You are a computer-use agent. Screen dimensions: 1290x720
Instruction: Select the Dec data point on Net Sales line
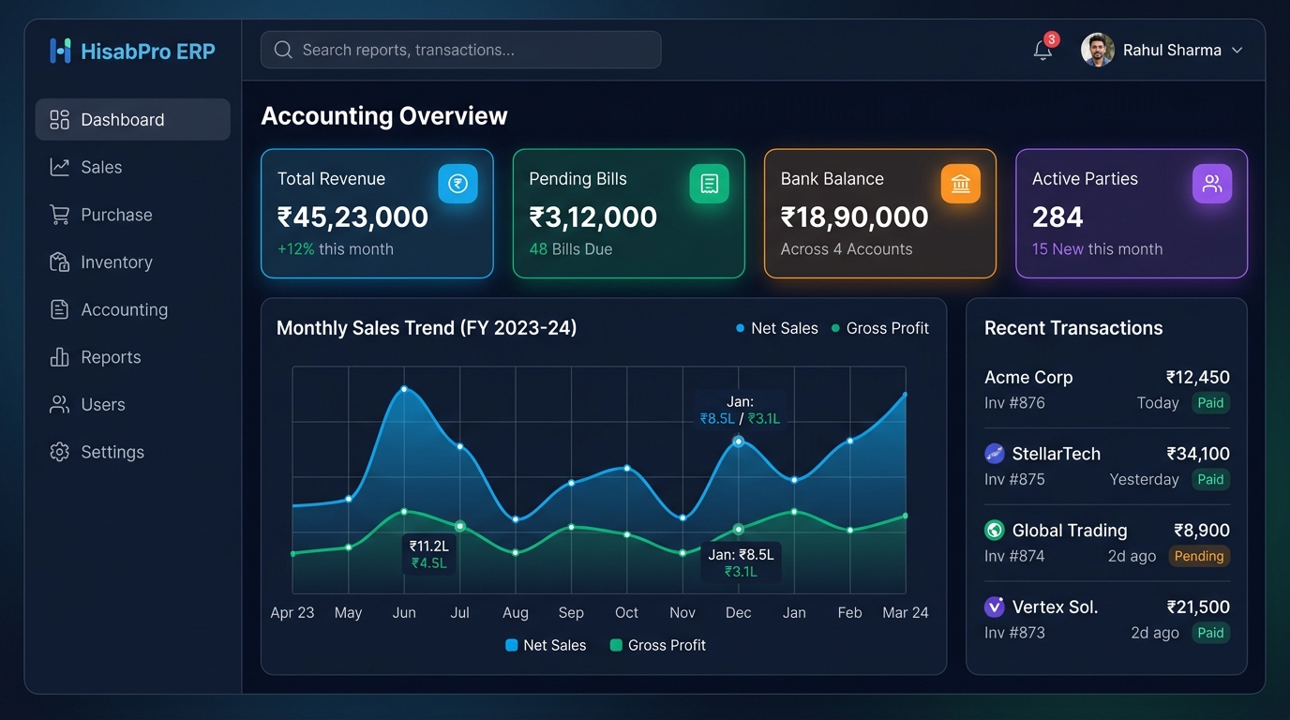tap(738, 441)
